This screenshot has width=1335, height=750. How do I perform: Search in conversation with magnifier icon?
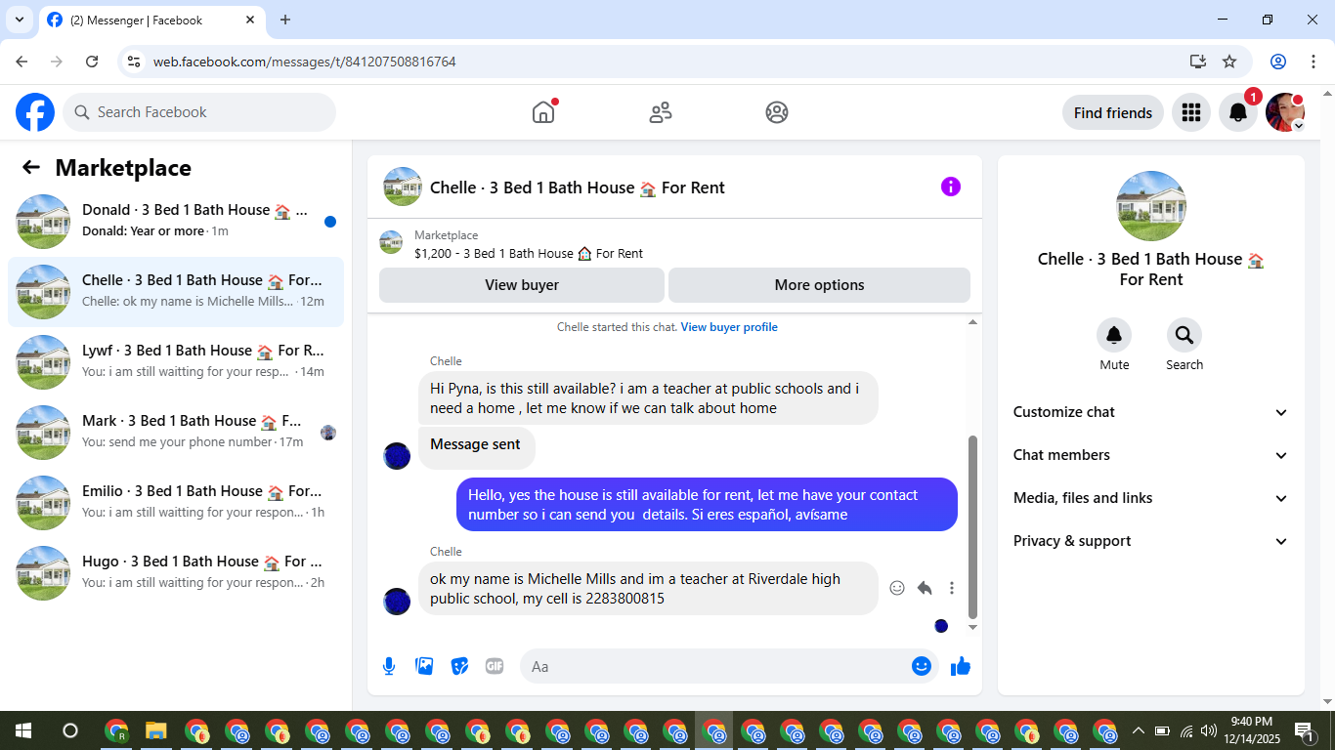tap(1184, 335)
